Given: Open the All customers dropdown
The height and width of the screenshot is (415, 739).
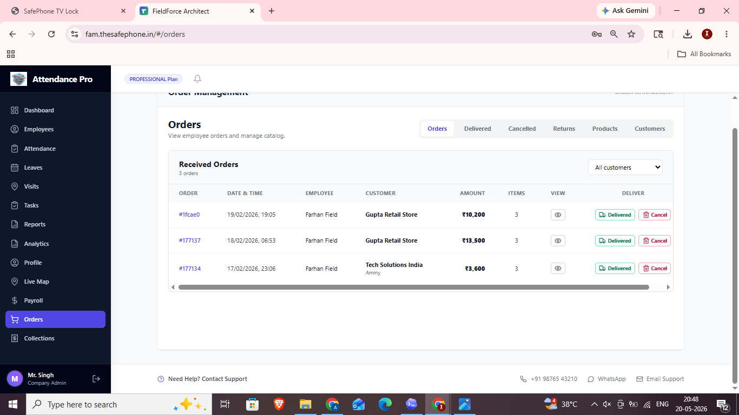Looking at the screenshot, I should (625, 168).
